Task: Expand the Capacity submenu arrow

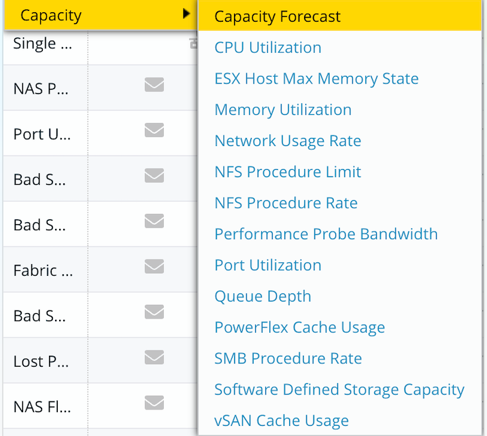Action: click(x=186, y=14)
